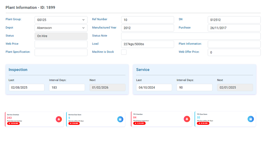Click the TPI Due Soon calendar icon
Viewport: 264px width, 143px height.
click(251, 119)
